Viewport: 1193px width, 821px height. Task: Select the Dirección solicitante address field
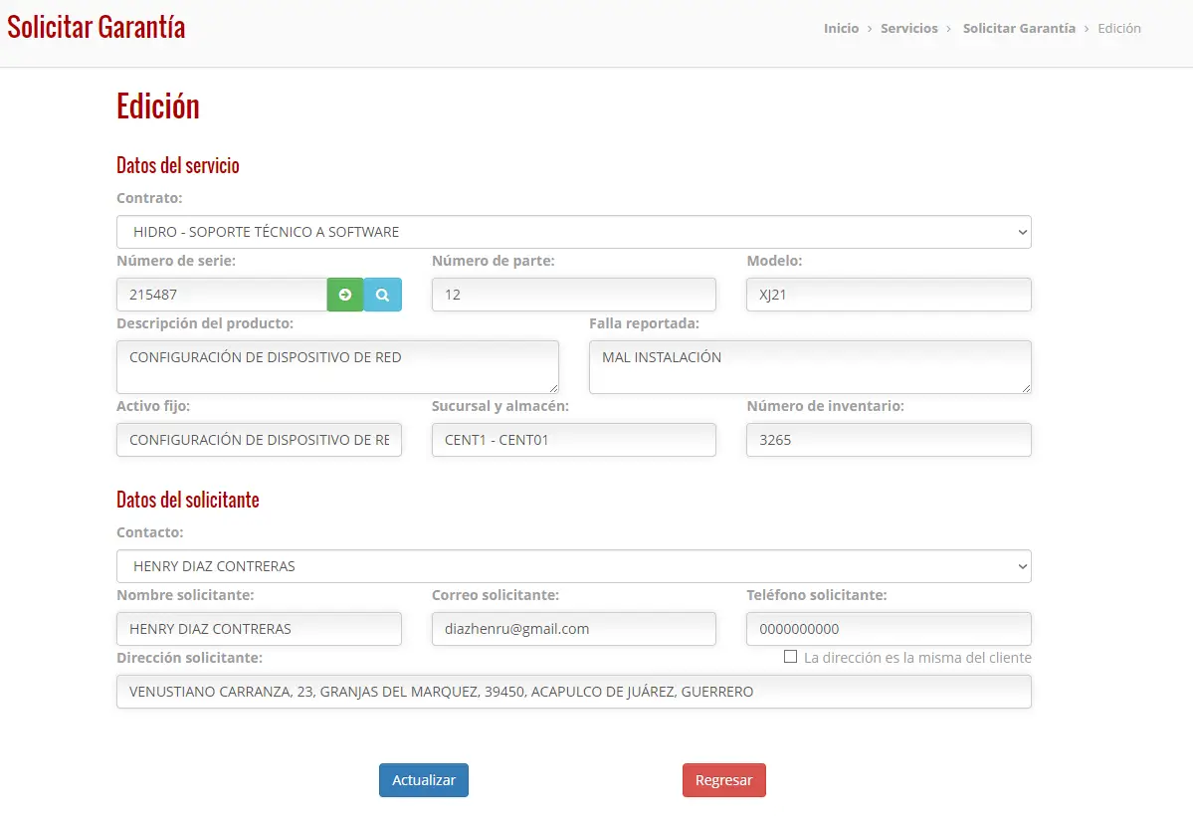point(574,692)
